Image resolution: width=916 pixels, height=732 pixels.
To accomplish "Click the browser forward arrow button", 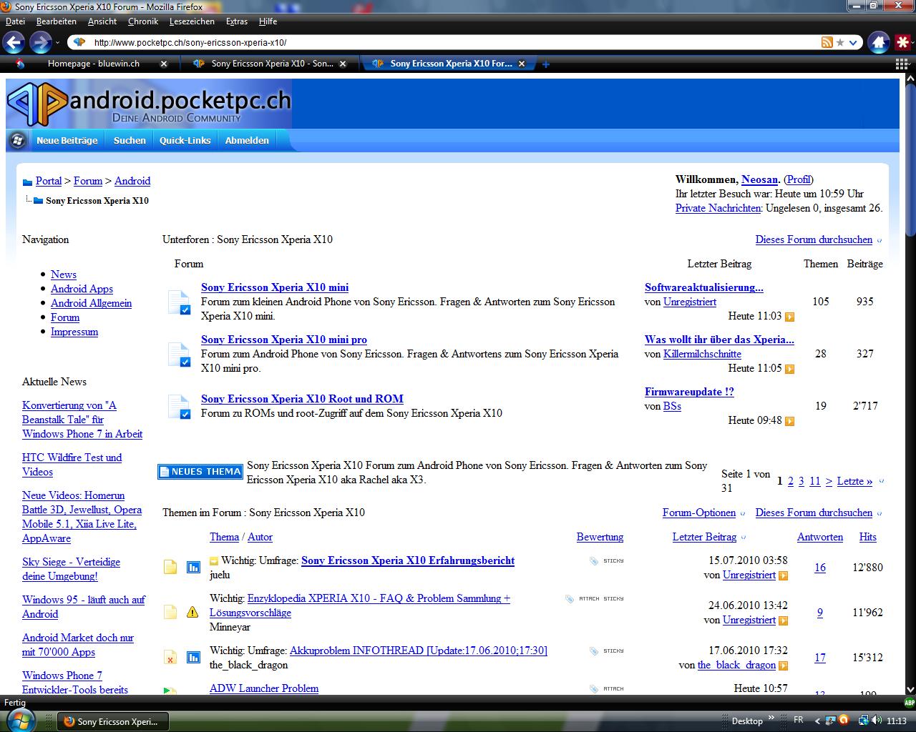I will (40, 43).
